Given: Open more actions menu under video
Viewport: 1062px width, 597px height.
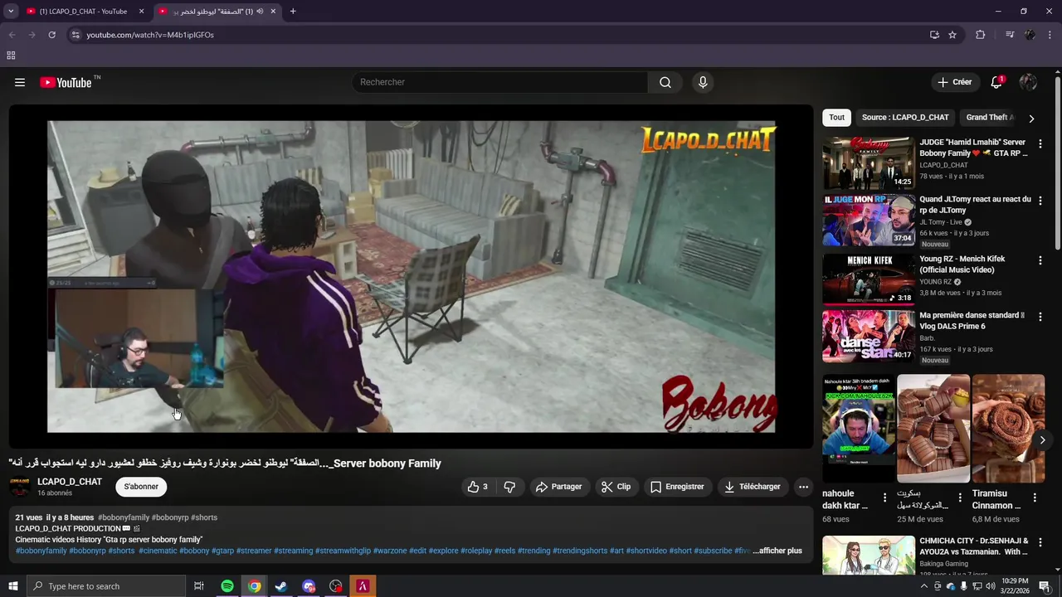Looking at the screenshot, I should coord(803,487).
